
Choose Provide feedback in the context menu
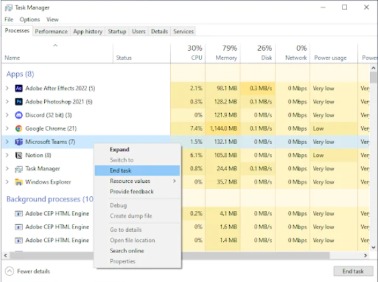tap(137, 192)
